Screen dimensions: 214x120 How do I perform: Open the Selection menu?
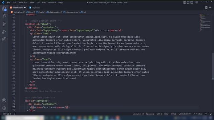pyautogui.click(x=23, y=2)
